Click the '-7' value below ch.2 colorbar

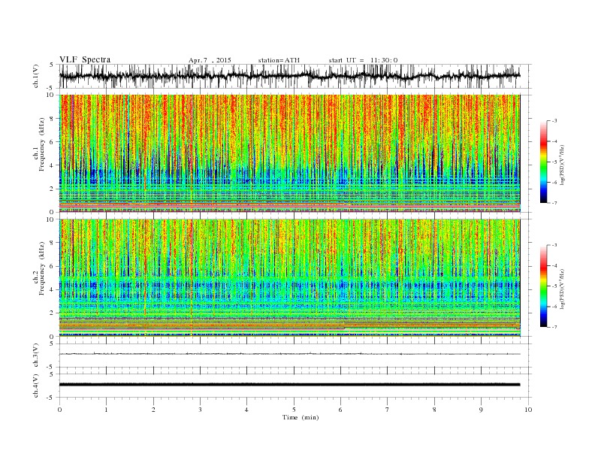(554, 327)
